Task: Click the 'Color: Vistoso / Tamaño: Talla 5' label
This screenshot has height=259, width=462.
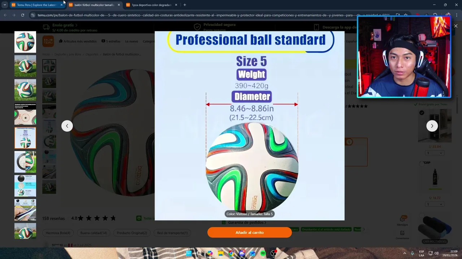Action: click(x=249, y=214)
